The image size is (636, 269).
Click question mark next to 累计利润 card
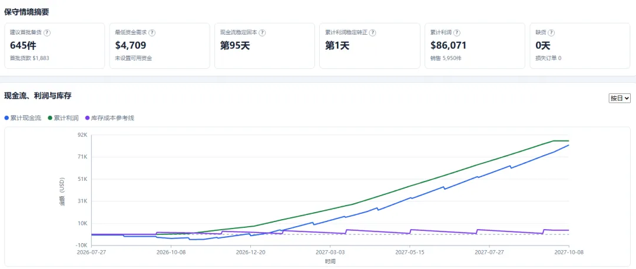[x=457, y=33]
